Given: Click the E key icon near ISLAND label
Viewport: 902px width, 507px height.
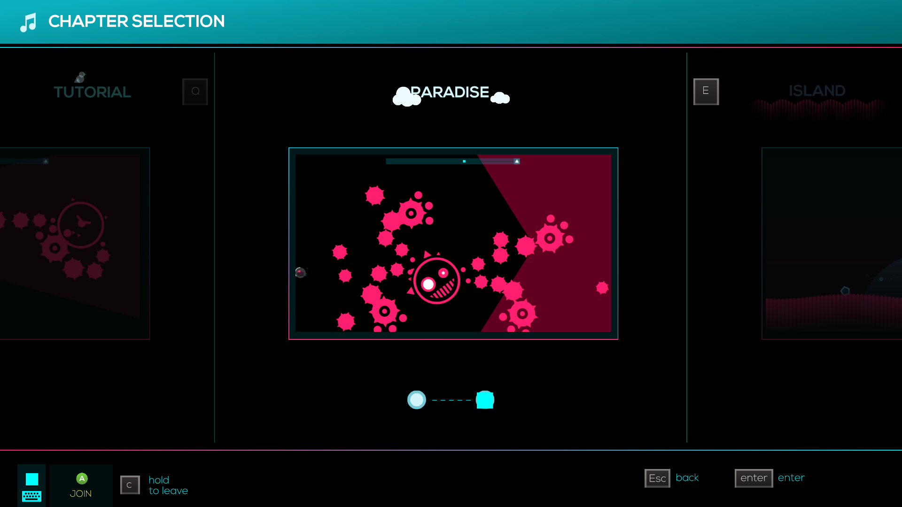Looking at the screenshot, I should 706,91.
